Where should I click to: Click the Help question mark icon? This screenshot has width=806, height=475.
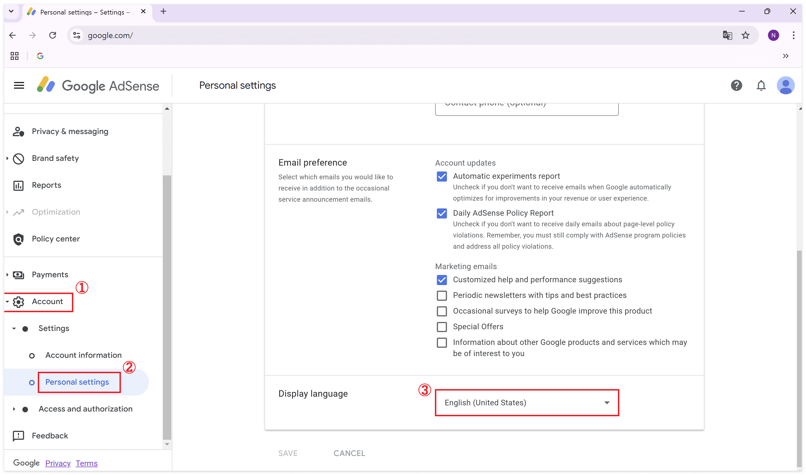click(736, 86)
